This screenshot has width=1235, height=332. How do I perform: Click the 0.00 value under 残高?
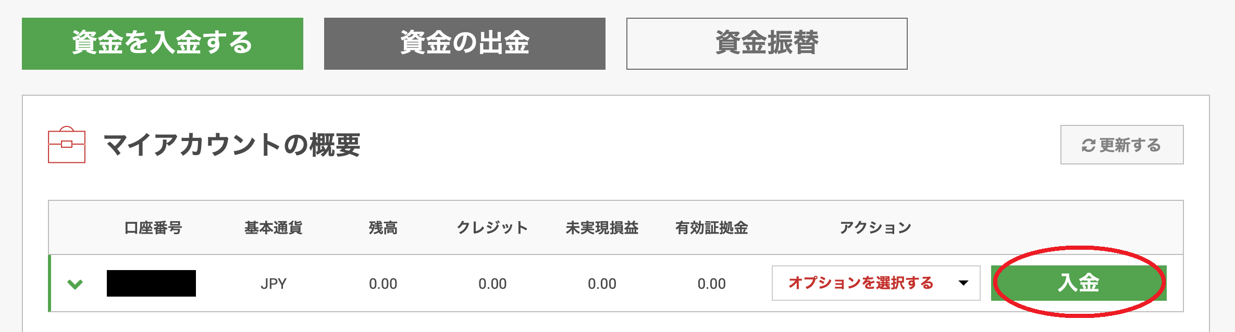pos(383,284)
